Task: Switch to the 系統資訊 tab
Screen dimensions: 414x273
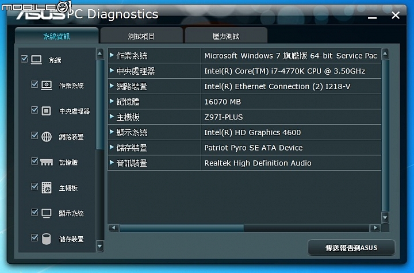Action: 57,36
